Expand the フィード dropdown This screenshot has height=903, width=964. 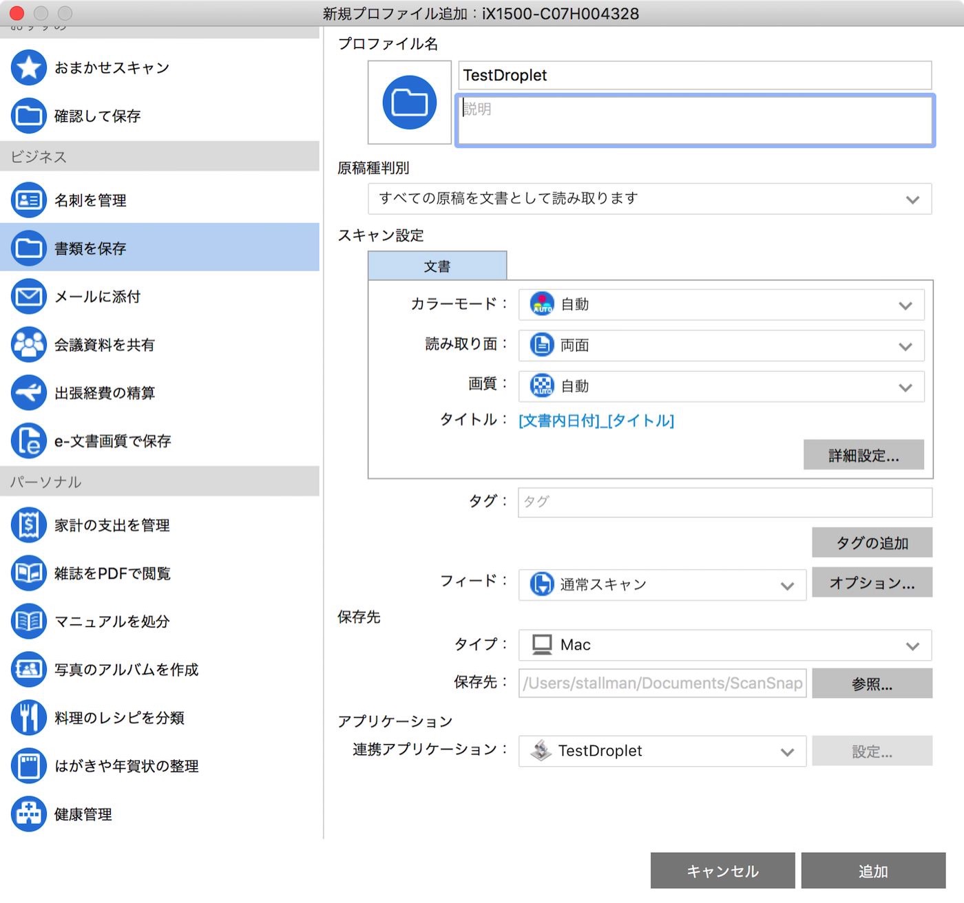662,585
